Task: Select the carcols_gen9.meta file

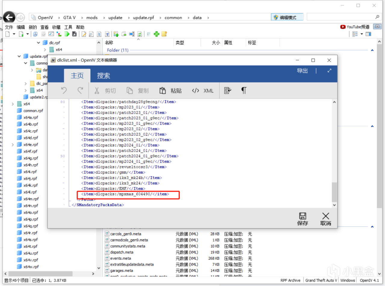Action: (123, 234)
